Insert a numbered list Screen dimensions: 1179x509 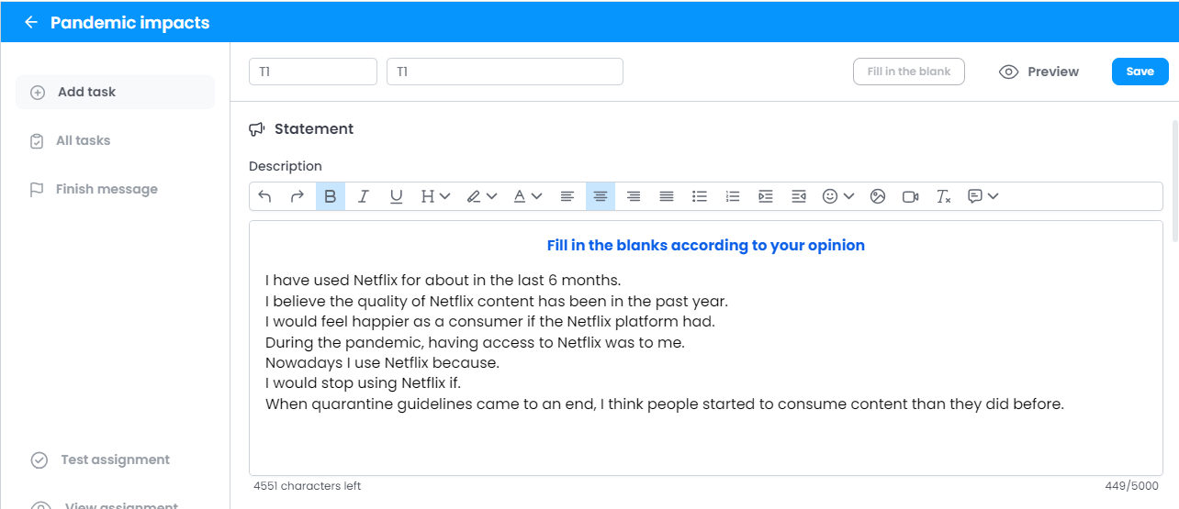(733, 196)
